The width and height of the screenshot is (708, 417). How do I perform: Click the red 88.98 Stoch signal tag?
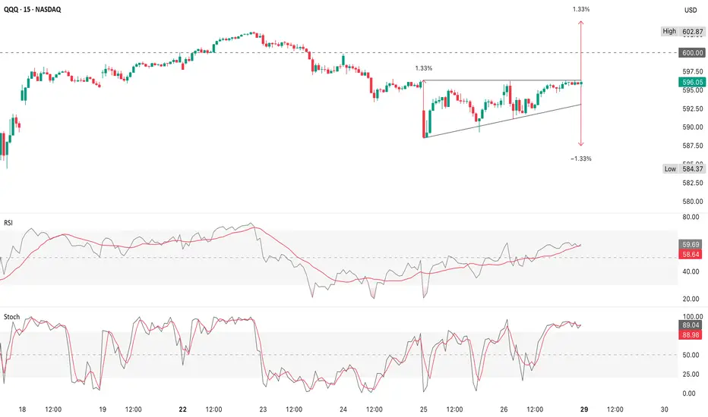click(x=691, y=334)
